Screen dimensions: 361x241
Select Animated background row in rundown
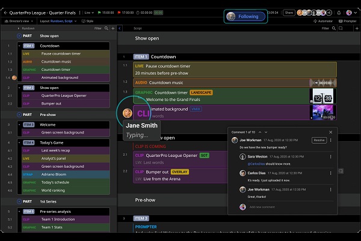(66, 78)
